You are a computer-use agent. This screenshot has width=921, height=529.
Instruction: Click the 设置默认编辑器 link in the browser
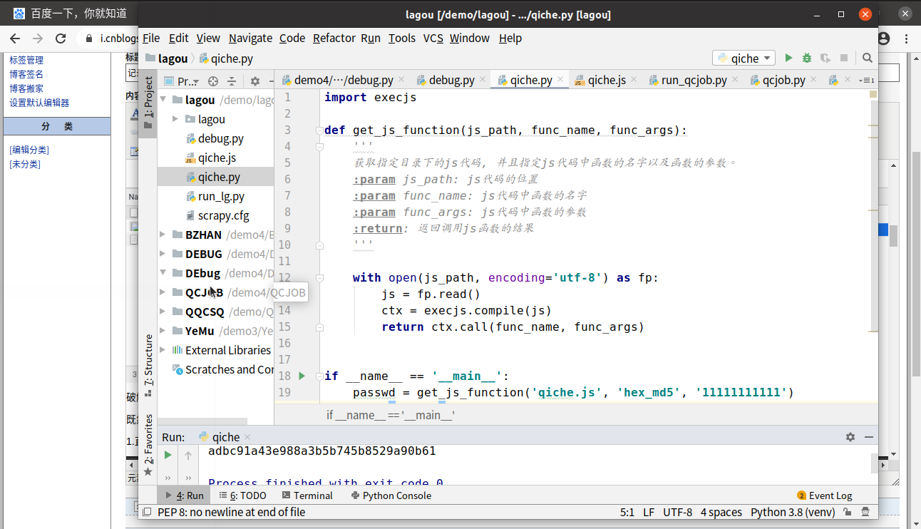pos(39,103)
